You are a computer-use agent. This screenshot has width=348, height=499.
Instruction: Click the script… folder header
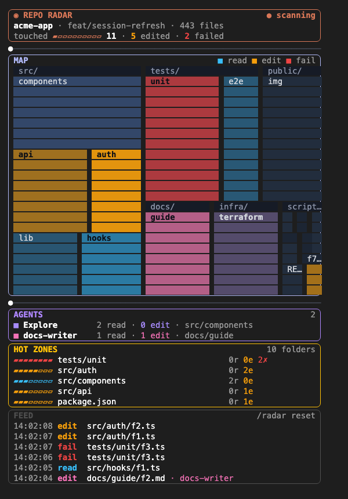tap(302, 207)
